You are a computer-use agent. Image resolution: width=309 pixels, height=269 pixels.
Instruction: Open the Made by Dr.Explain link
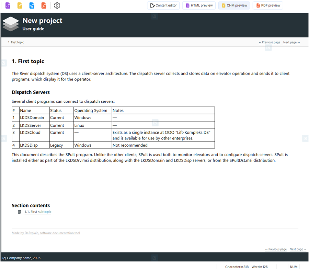click(x=46, y=233)
